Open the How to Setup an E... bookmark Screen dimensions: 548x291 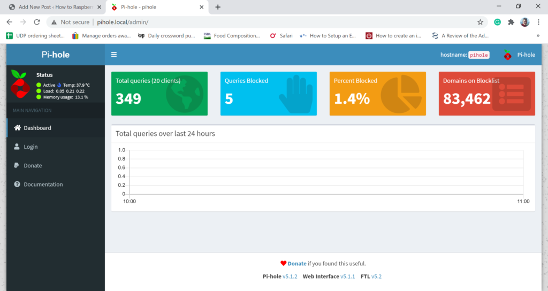tap(328, 36)
